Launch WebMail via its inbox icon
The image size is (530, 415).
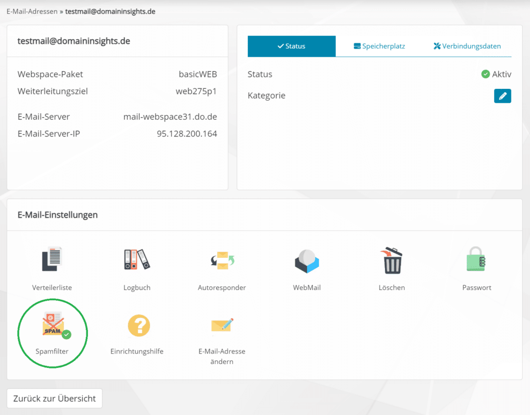tap(306, 261)
